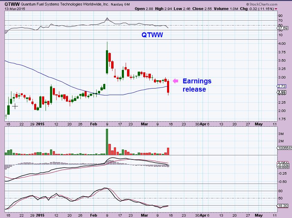292x218 pixels.
Task: Click the RSI value tag 37.69
Action: (x=283, y=28)
